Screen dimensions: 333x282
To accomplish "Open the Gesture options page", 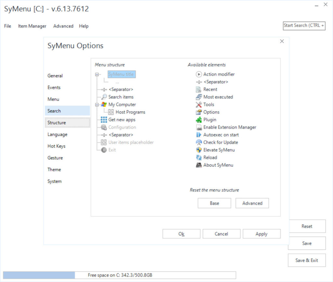I will pyautogui.click(x=68, y=157).
